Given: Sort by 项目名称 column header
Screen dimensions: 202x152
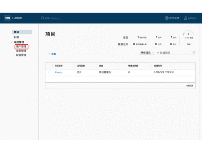Looking at the screenshot, I should 58,66.
